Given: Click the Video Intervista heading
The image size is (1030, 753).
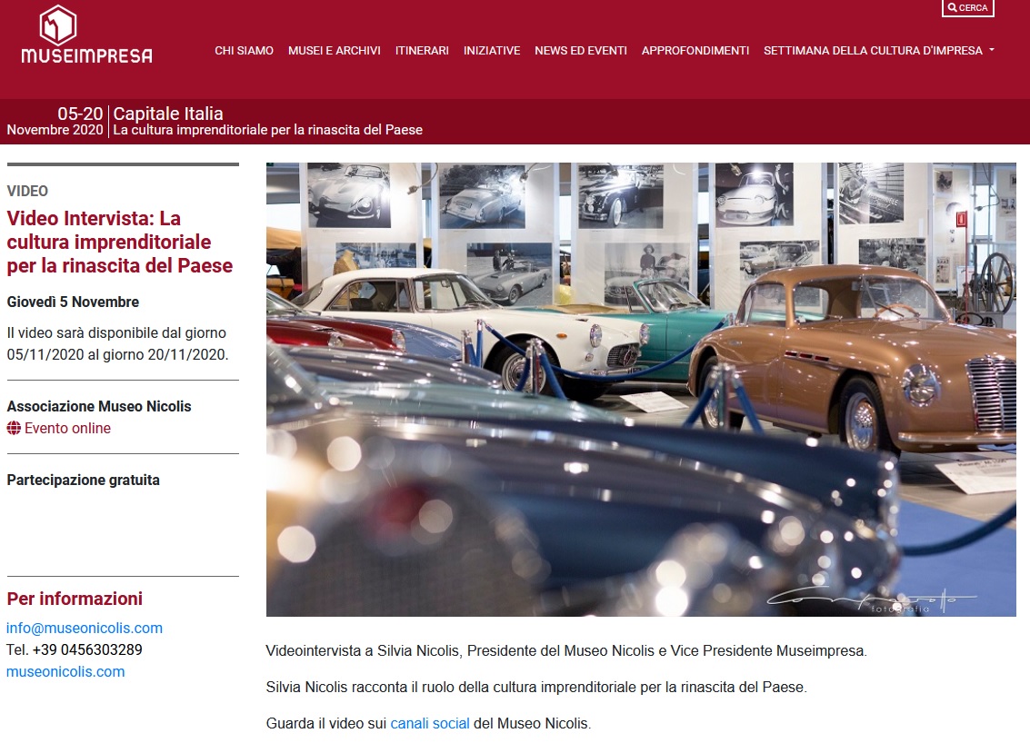Looking at the screenshot, I should point(120,242).
